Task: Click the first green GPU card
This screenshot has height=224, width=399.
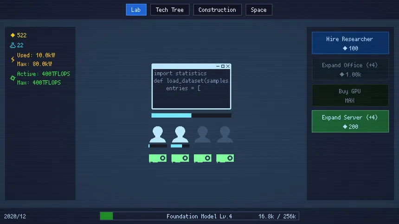Action: [x=158, y=158]
